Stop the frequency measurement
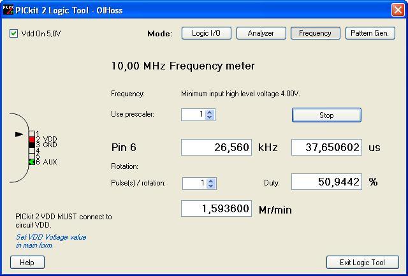Image resolution: width=408 pixels, height=276 pixels. tap(326, 115)
